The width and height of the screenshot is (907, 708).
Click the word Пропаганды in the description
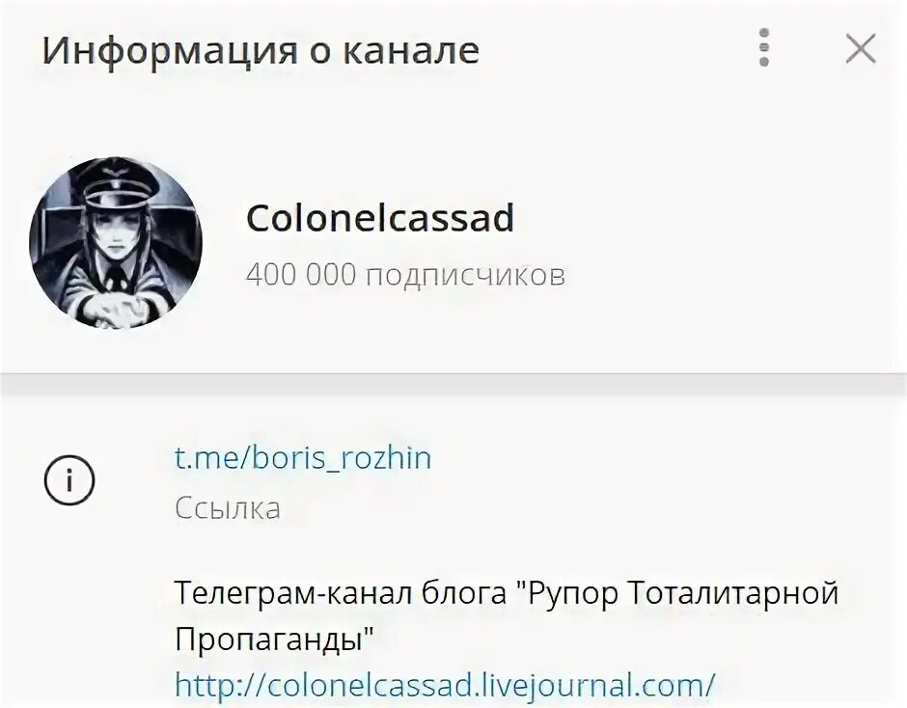(x=274, y=640)
